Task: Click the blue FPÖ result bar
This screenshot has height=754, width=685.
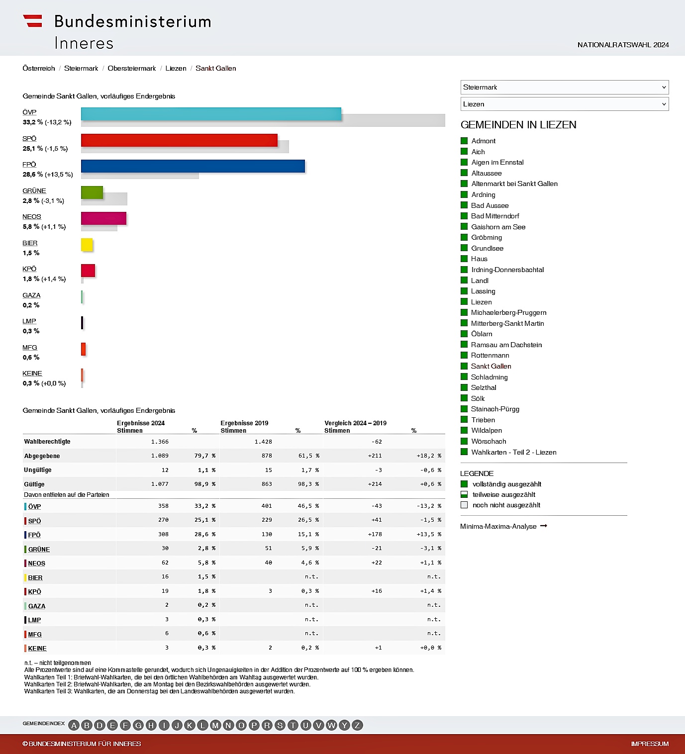Action: tap(193, 166)
